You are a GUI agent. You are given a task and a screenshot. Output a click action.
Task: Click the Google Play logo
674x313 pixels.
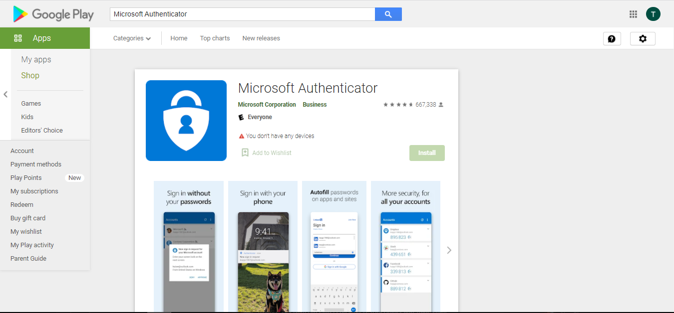(53, 14)
